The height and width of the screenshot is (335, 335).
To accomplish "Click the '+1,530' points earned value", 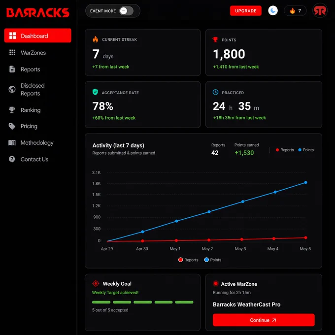I will pyautogui.click(x=244, y=153).
